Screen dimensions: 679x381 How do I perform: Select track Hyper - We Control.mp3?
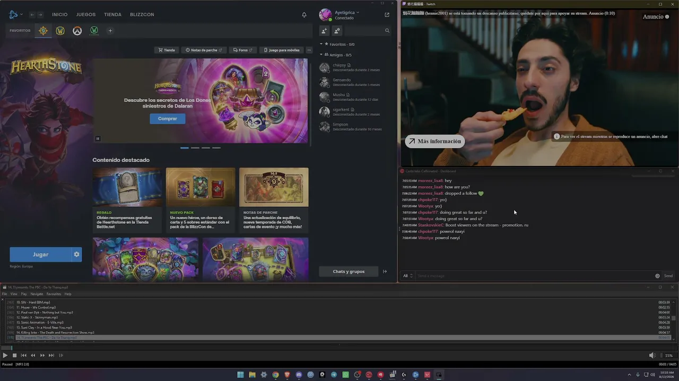click(339, 307)
